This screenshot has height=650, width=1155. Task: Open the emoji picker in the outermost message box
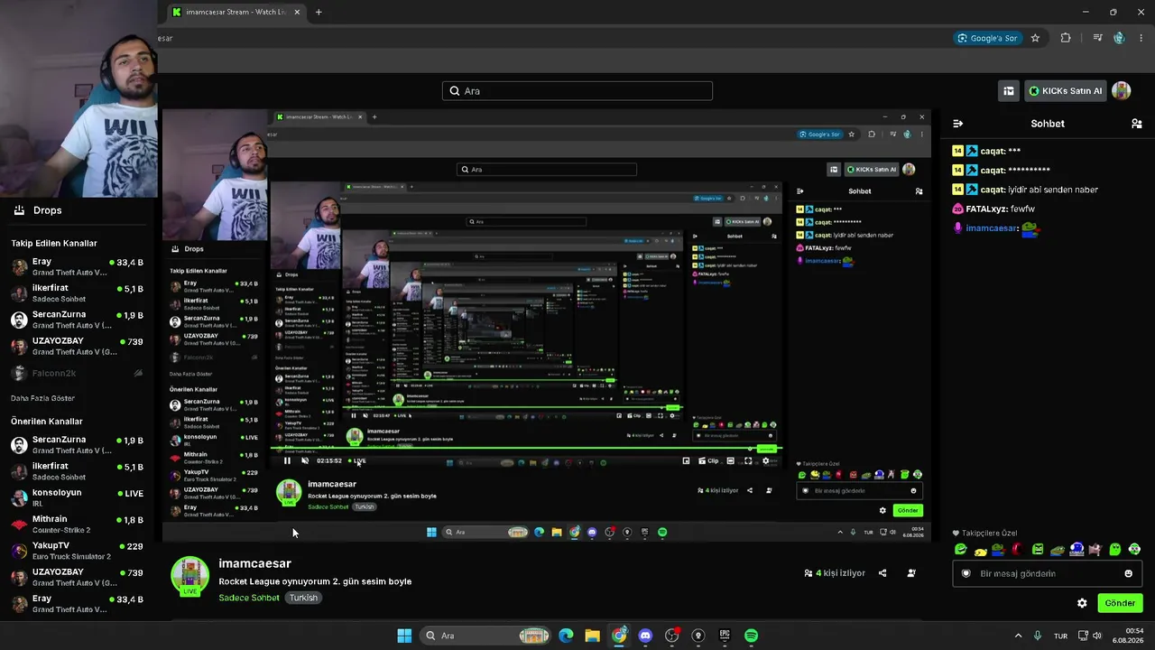(1128, 573)
